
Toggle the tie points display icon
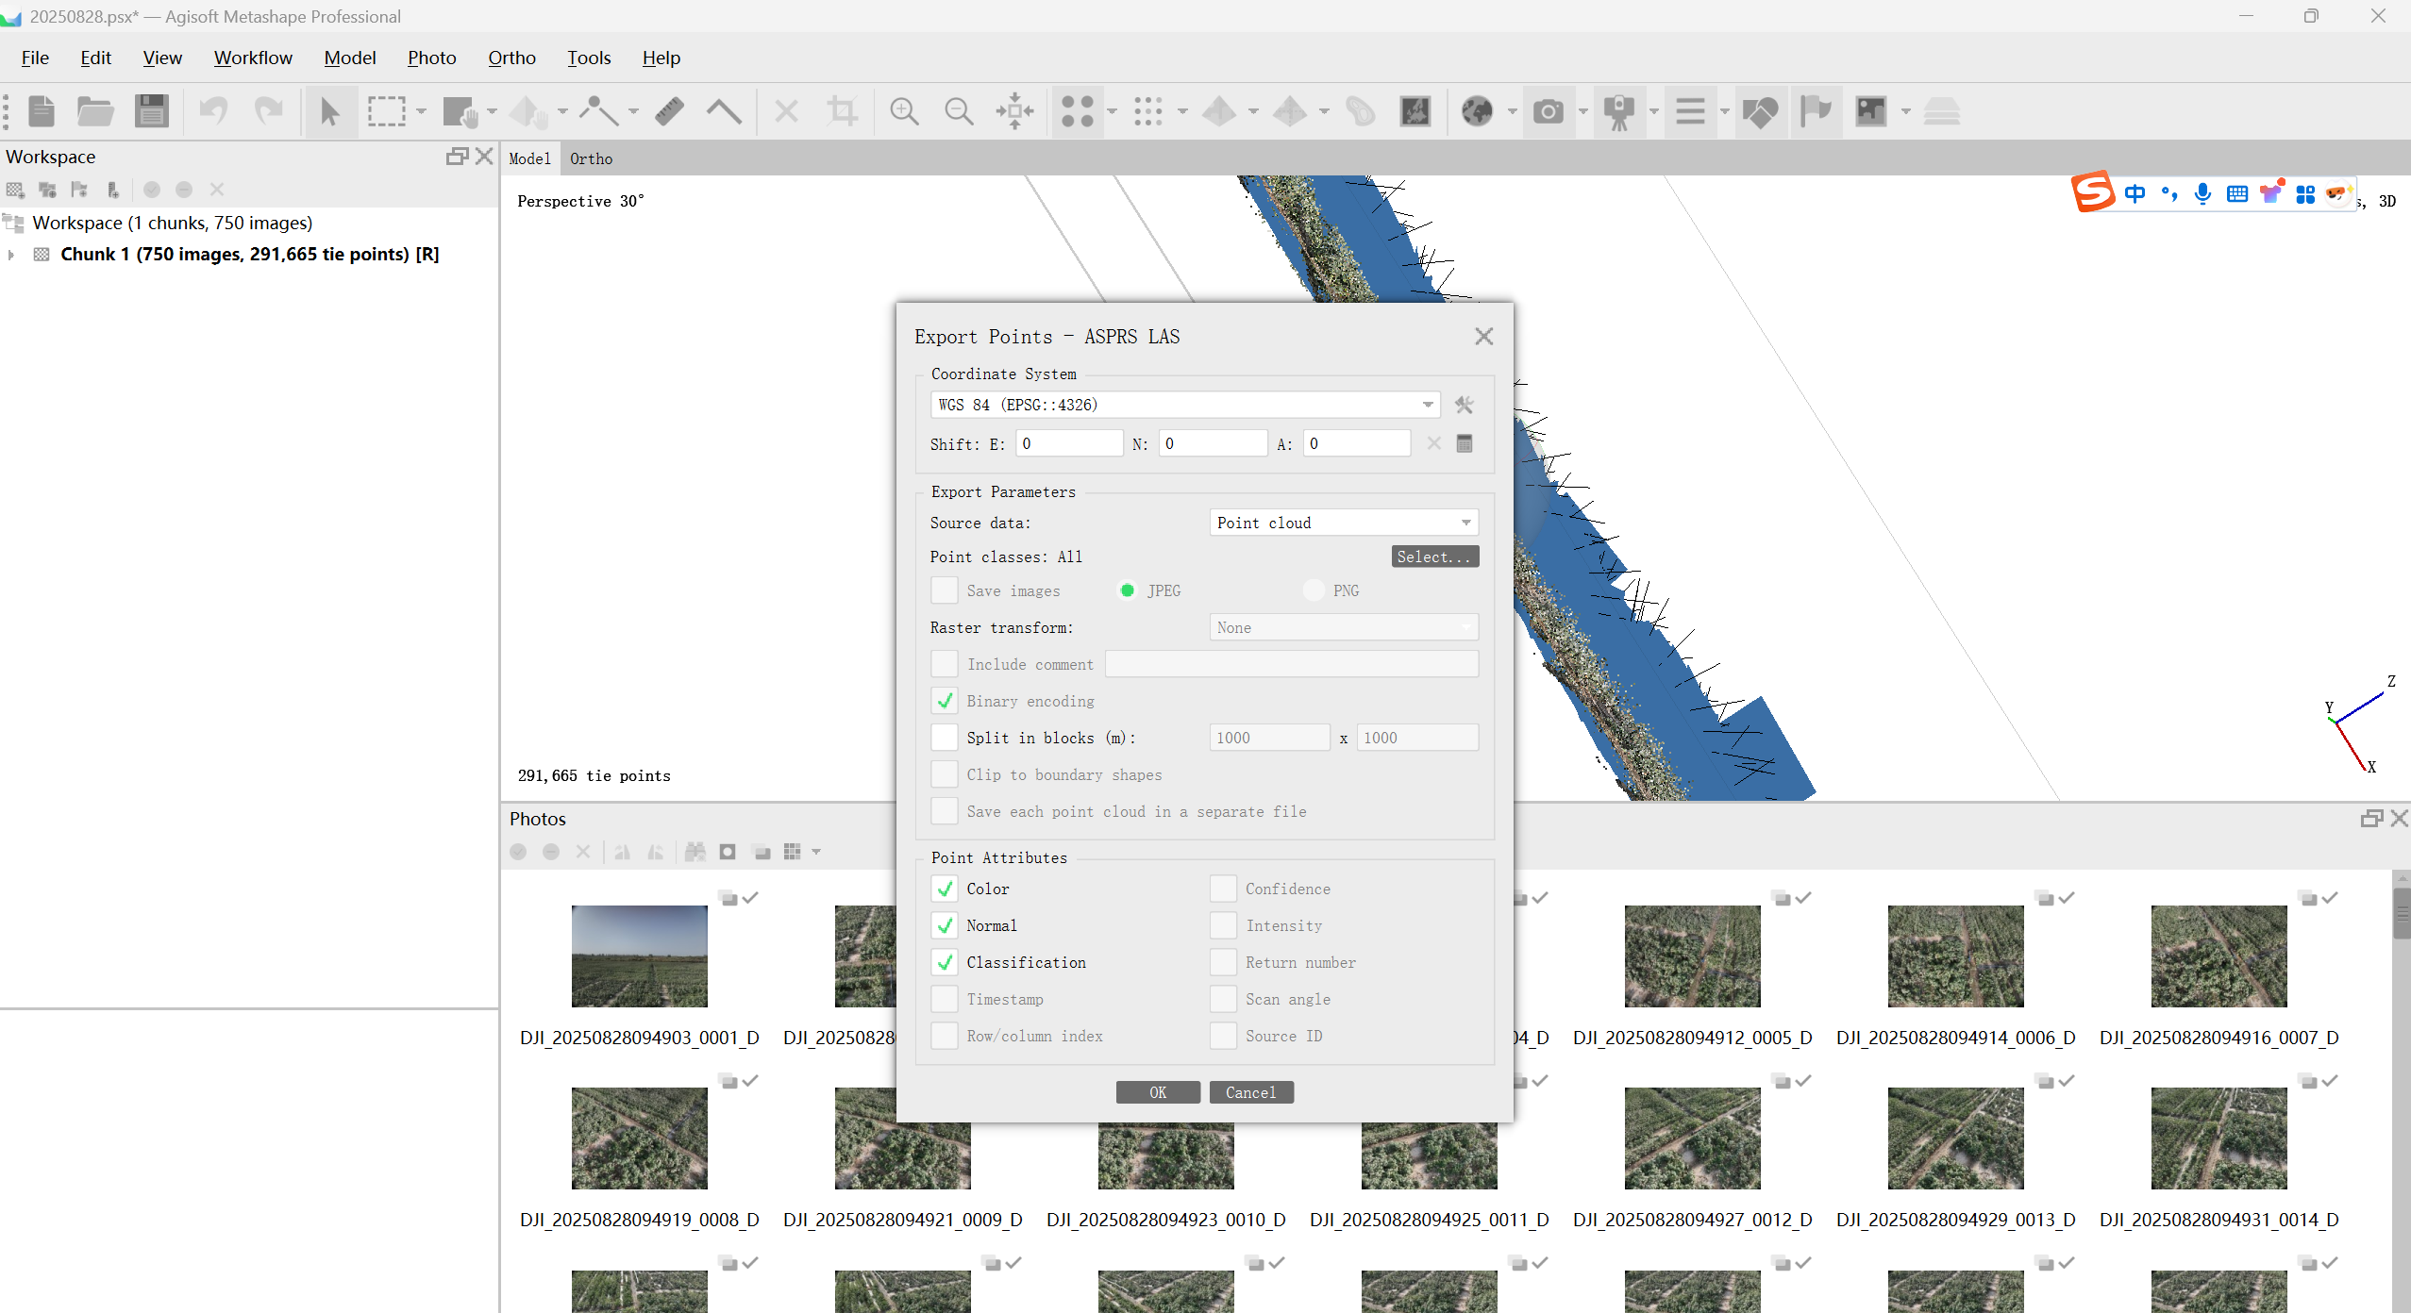coord(1078,111)
